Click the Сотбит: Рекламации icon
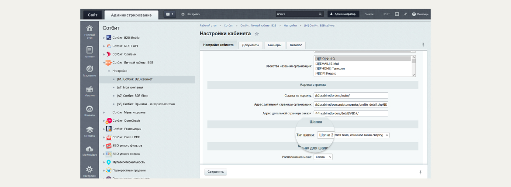Viewport: 511px width, 187px height. coord(109,129)
